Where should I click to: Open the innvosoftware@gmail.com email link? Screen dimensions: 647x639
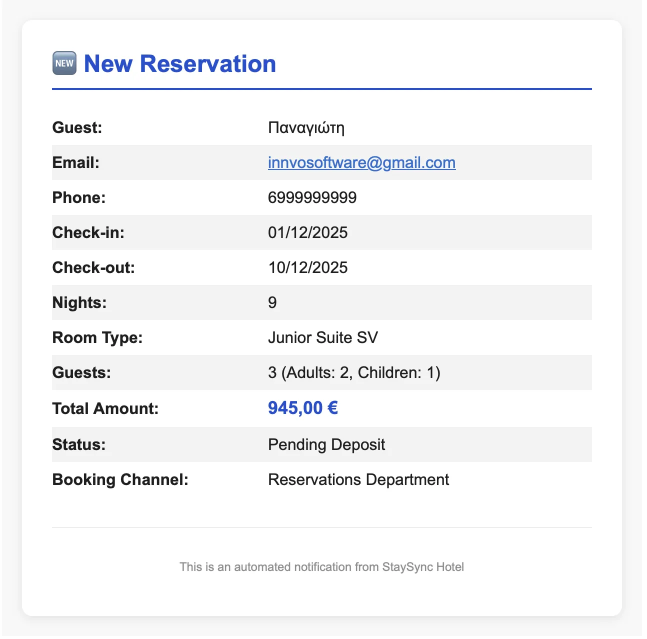(361, 162)
